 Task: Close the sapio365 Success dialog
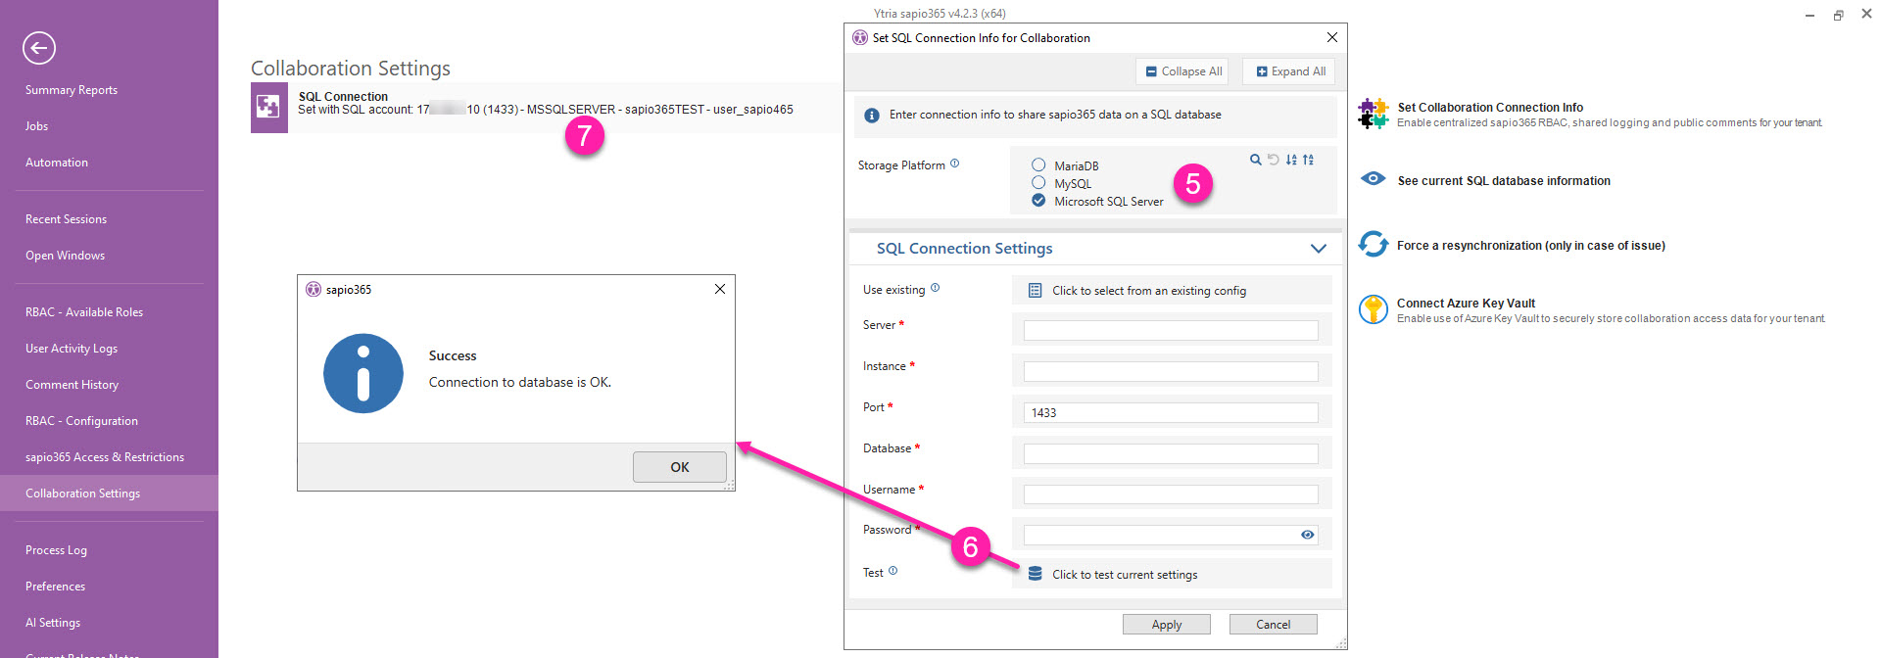tap(720, 289)
